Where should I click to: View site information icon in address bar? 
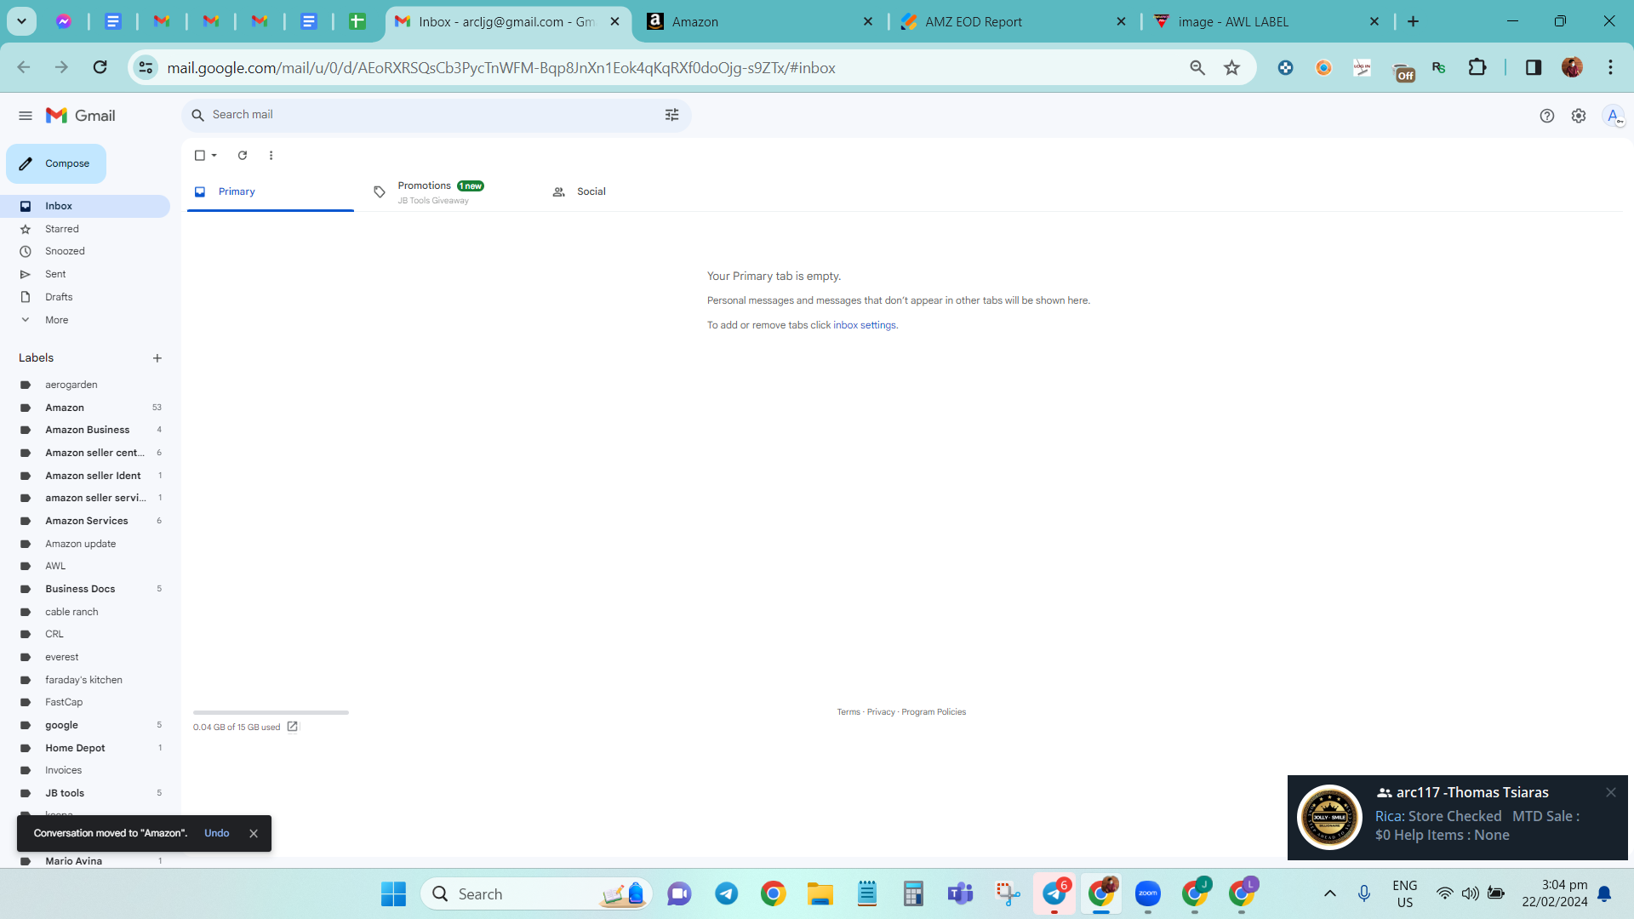pyautogui.click(x=146, y=67)
